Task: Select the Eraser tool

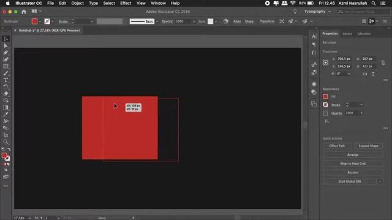Action: coord(6,94)
